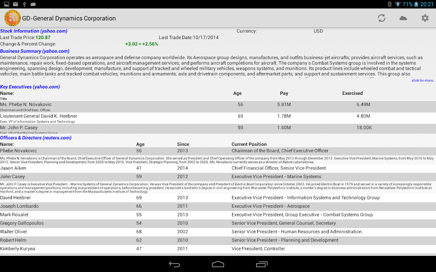Tap the Exercised column header
The image size is (436, 272).
pyautogui.click(x=352, y=93)
